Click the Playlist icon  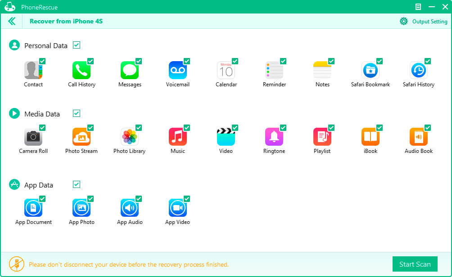322,137
